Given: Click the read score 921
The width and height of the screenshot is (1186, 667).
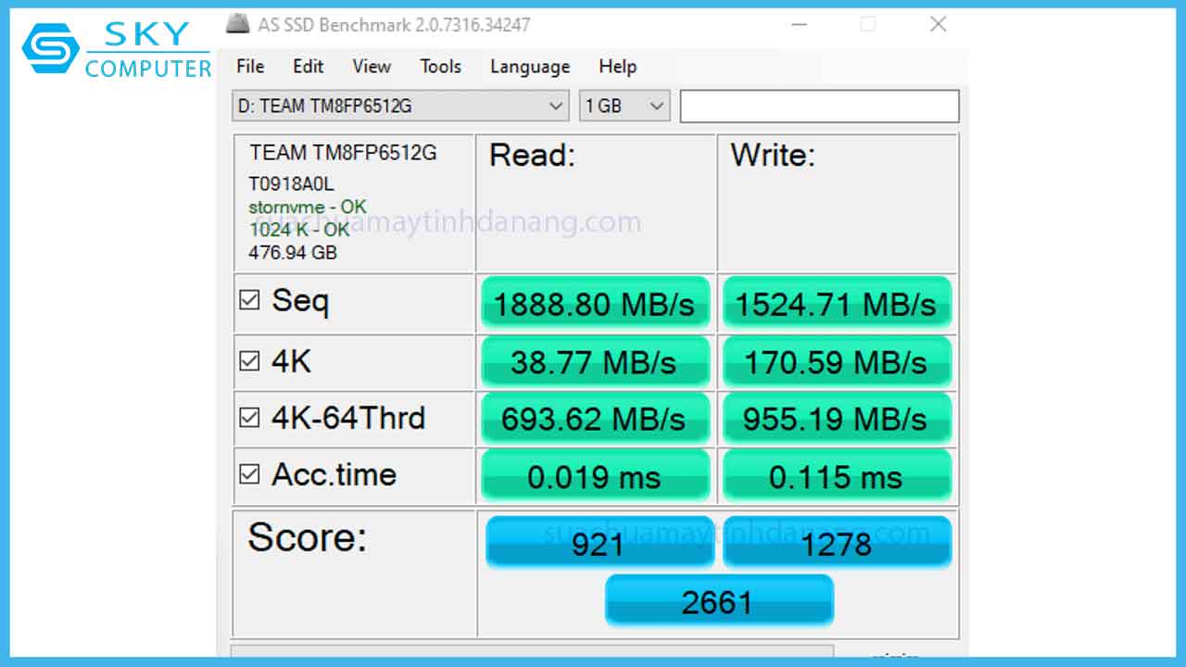Looking at the screenshot, I should pos(599,542).
